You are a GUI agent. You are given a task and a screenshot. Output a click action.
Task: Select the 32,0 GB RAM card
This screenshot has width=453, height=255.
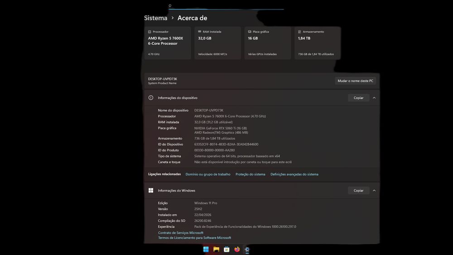coord(217,43)
